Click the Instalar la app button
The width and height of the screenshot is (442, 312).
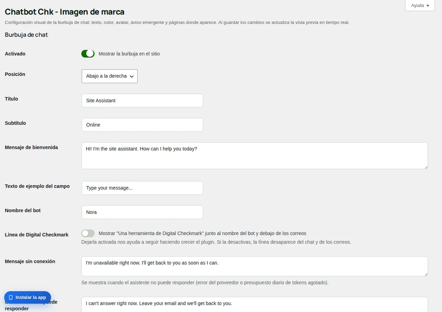(28, 297)
